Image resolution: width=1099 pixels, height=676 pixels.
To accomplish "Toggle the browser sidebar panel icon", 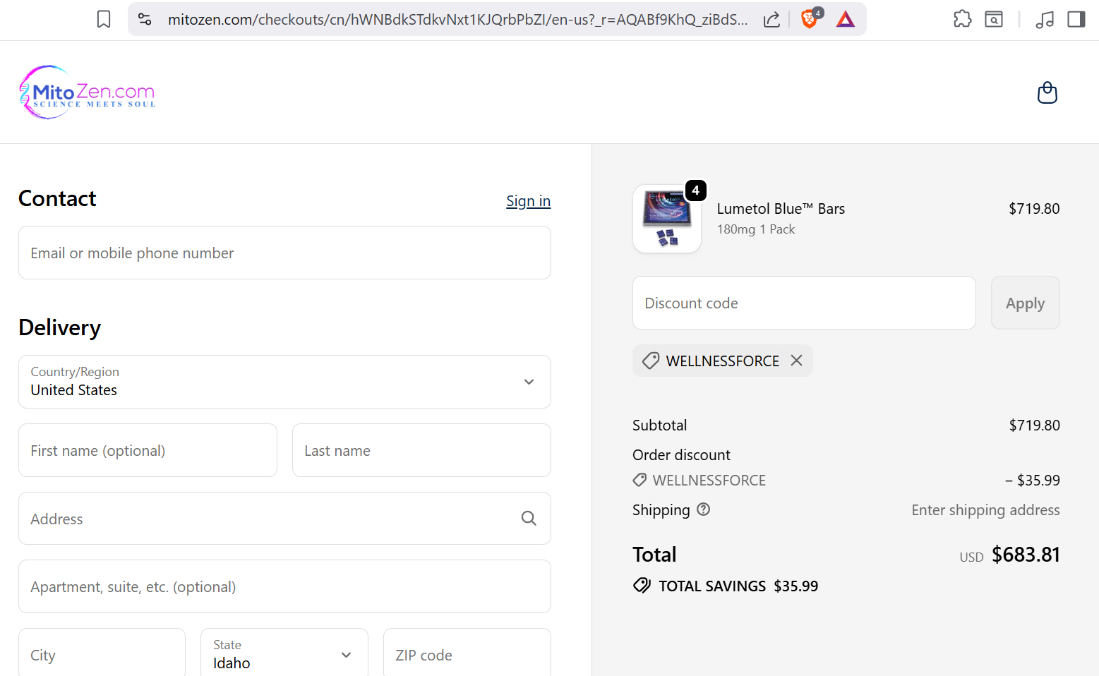I will pos(1076,19).
